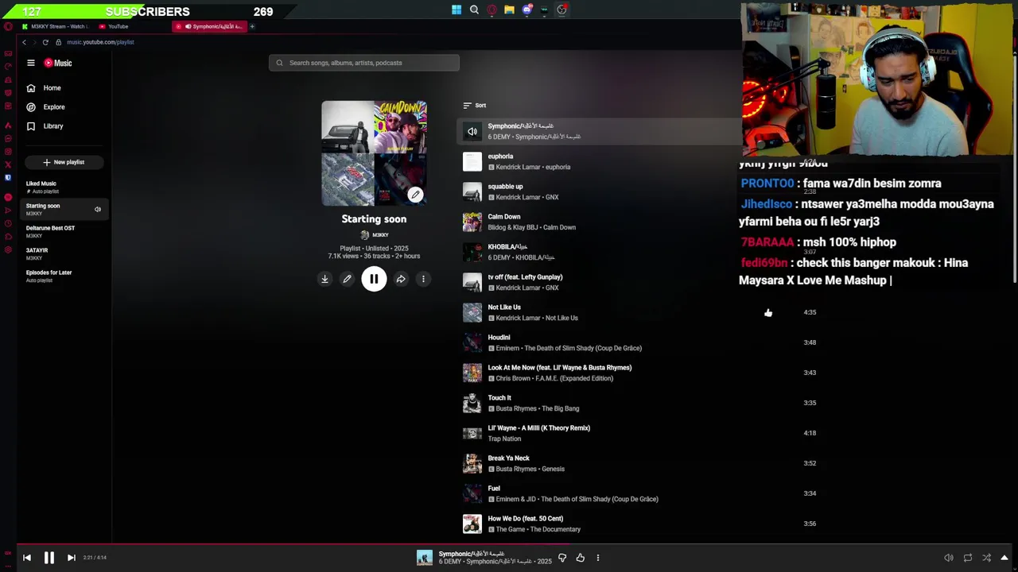Download the Starting soon playlist
The width and height of the screenshot is (1018, 572).
click(x=324, y=279)
